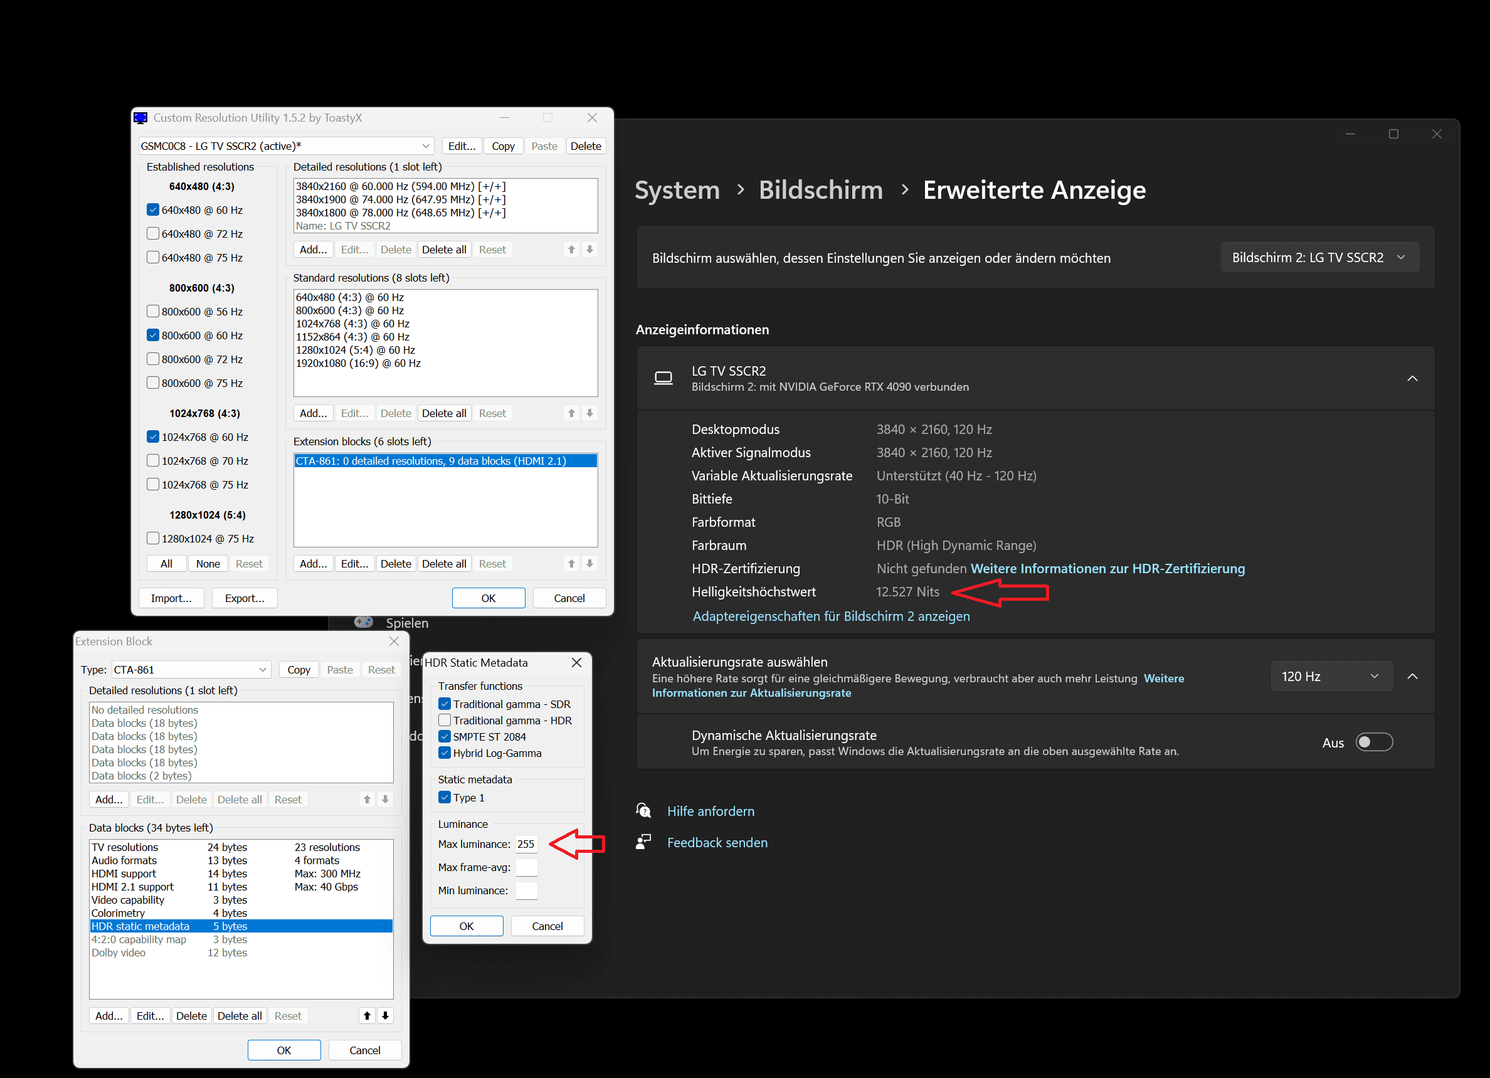Collapse the LG TV SSCR2 info section

pos(1412,378)
